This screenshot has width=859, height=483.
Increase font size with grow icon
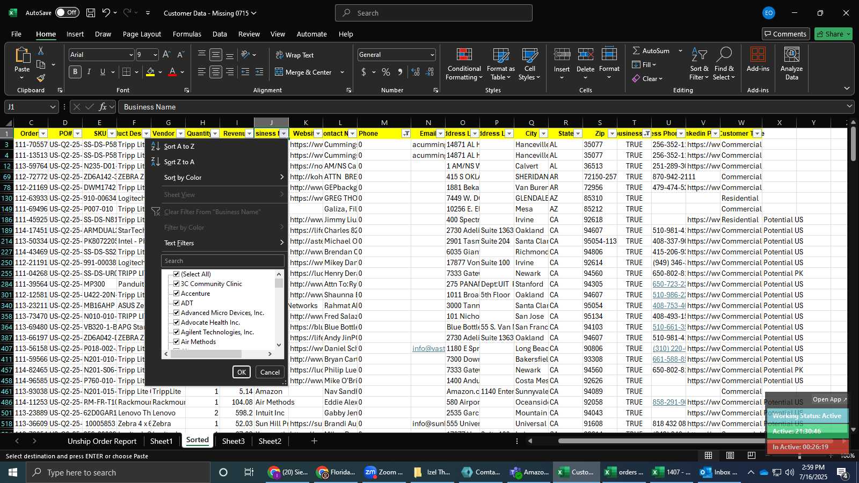coord(166,55)
